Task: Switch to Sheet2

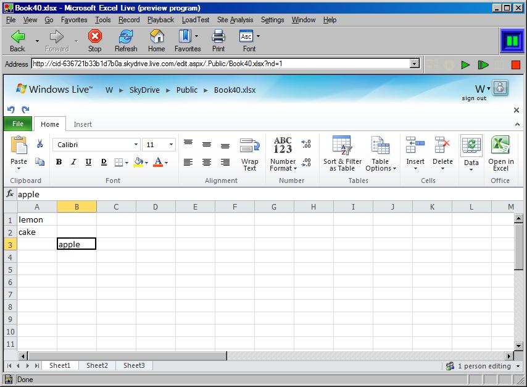Action: [x=96, y=365]
